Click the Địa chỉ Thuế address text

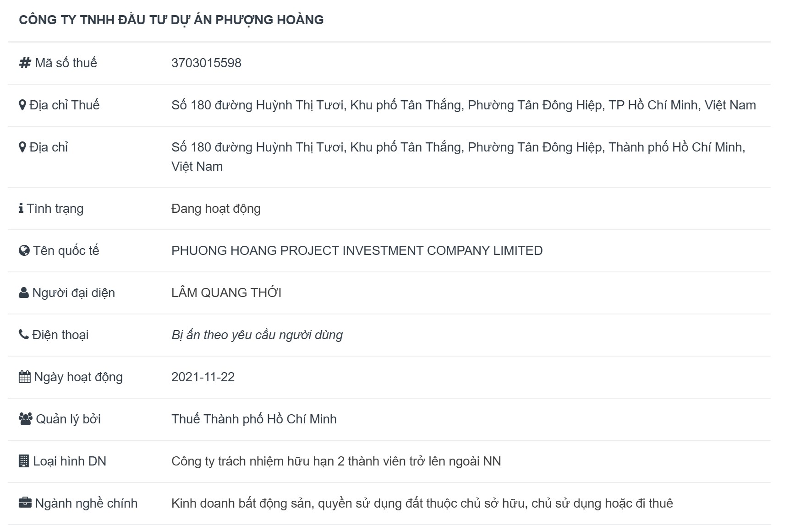[463, 105]
